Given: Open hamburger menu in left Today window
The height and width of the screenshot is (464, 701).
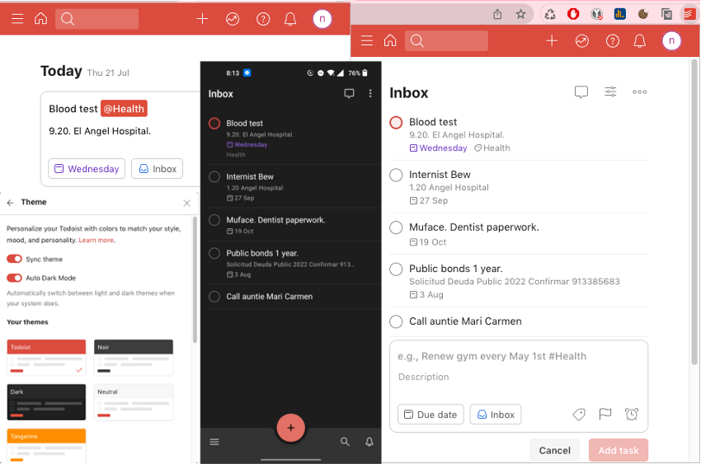Looking at the screenshot, I should pos(17,19).
